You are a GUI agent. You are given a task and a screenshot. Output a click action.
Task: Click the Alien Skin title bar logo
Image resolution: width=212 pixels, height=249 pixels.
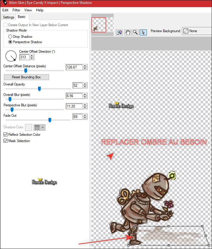5,3
